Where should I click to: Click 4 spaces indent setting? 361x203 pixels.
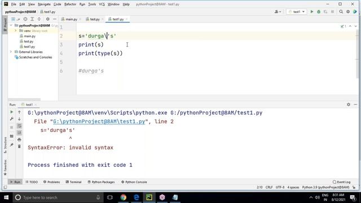(x=293, y=187)
